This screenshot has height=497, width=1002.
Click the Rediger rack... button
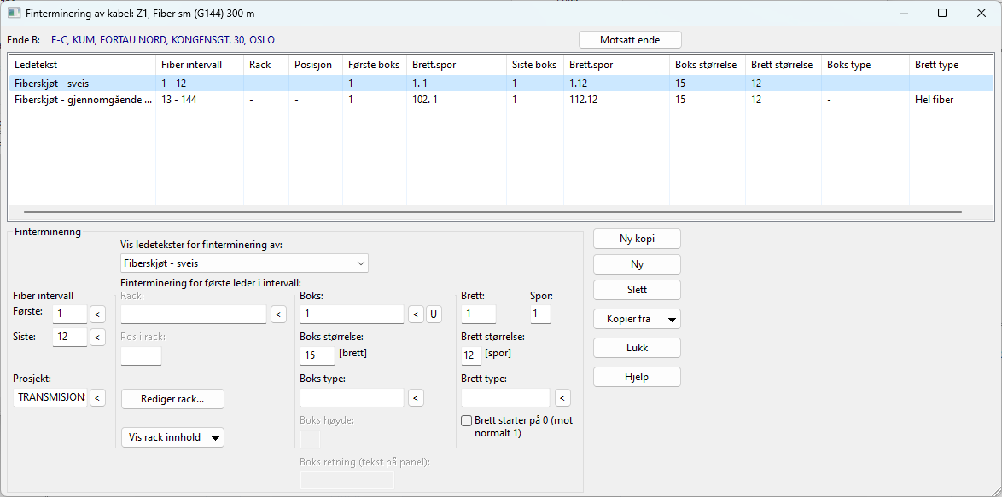pyautogui.click(x=172, y=399)
